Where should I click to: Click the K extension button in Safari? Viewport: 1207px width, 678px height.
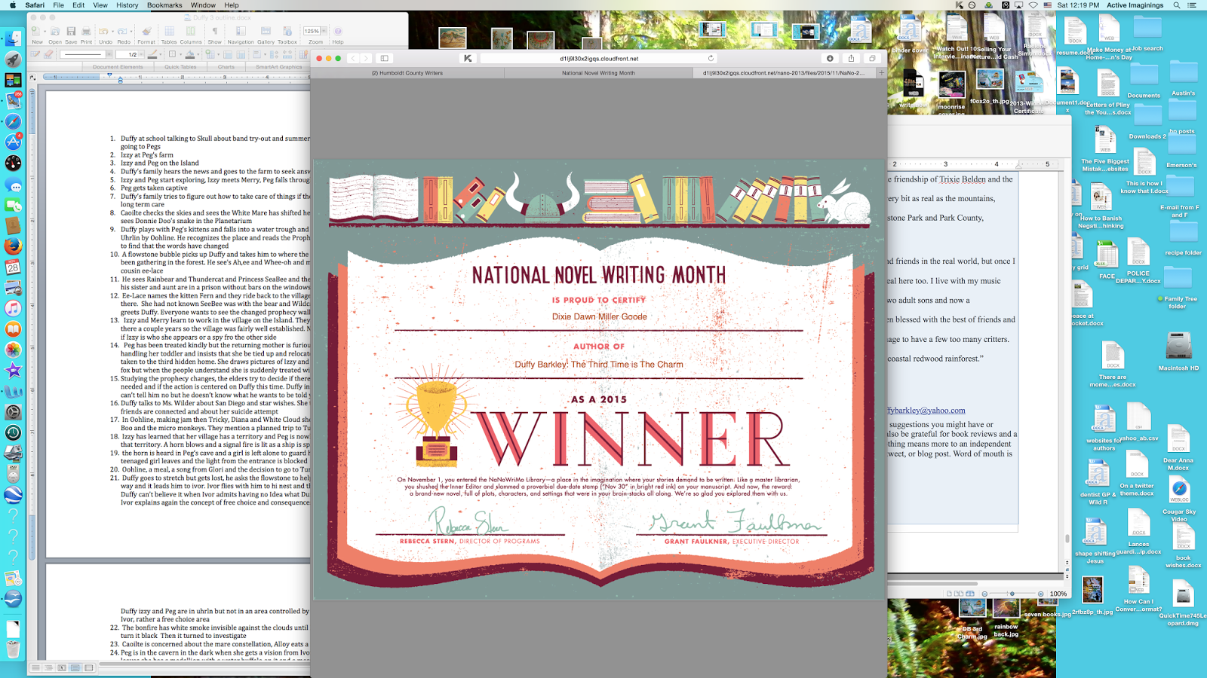pos(468,58)
